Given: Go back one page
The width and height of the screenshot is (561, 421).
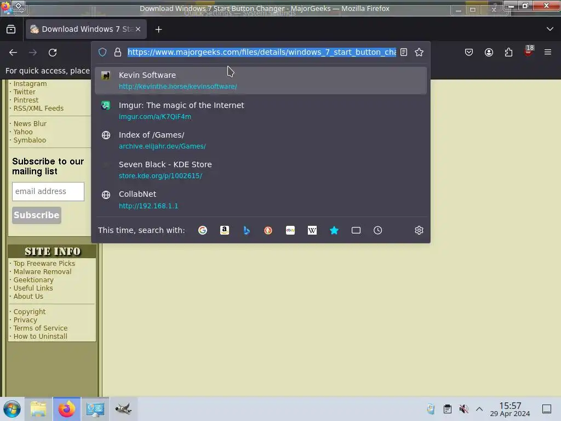Looking at the screenshot, I should 13,53.
